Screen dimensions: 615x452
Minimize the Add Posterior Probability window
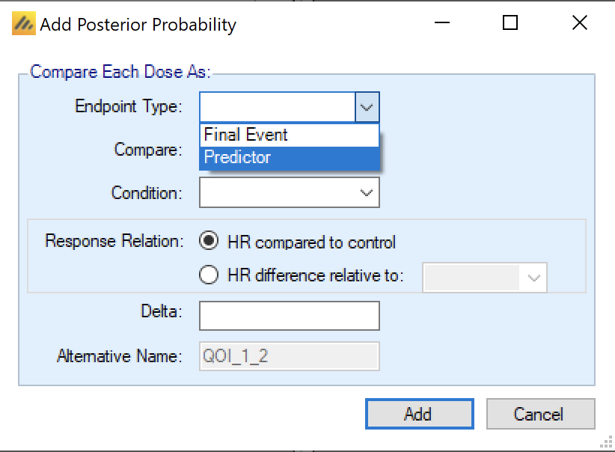[441, 23]
